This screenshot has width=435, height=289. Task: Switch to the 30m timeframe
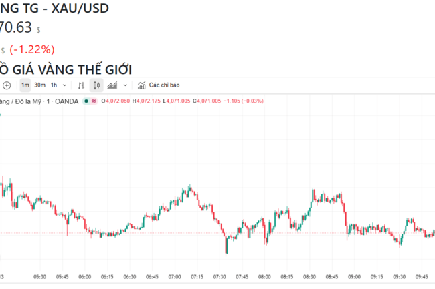[39, 85]
